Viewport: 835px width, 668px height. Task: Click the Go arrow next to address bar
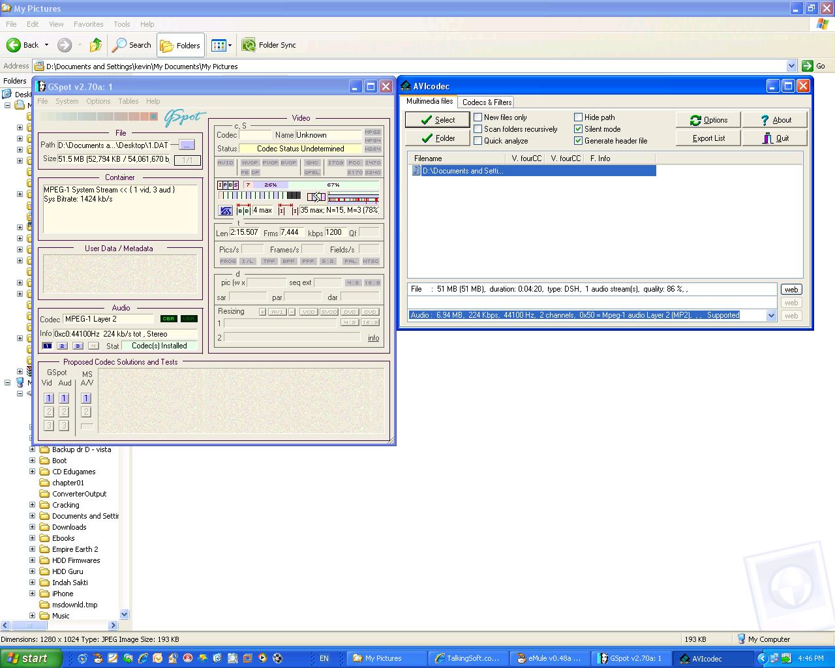[x=808, y=66]
